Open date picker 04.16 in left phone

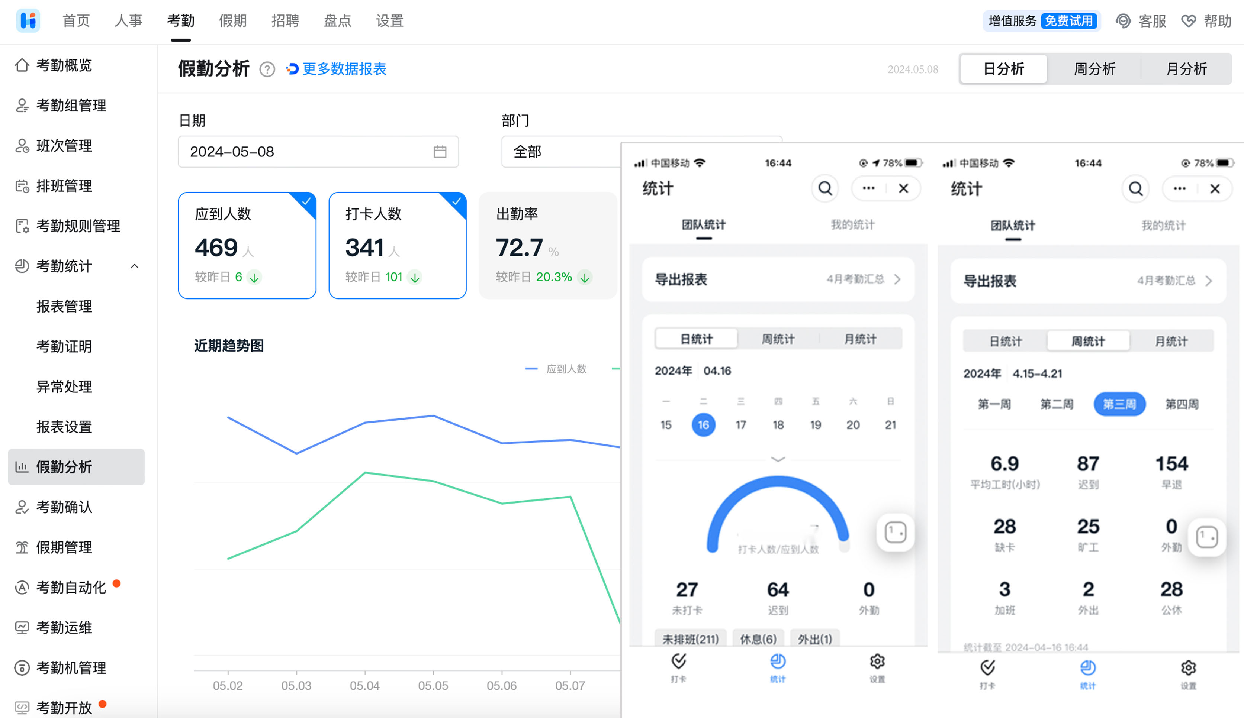click(717, 371)
